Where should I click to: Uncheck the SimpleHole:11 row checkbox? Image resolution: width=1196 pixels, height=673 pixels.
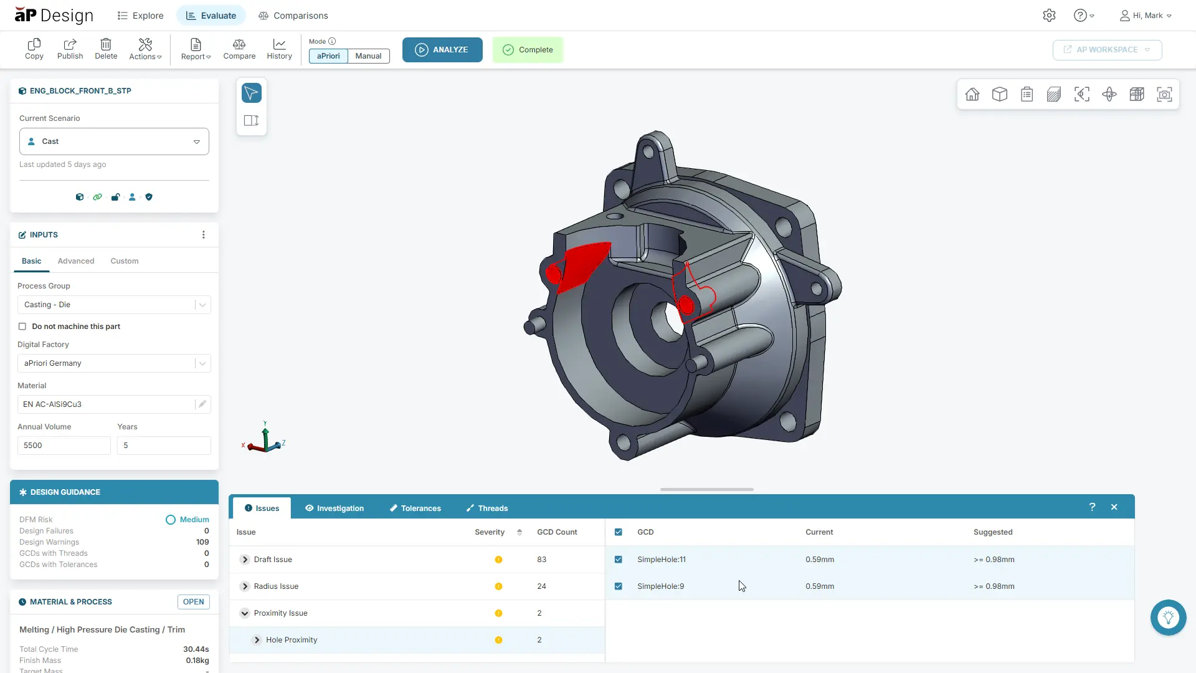(619, 559)
